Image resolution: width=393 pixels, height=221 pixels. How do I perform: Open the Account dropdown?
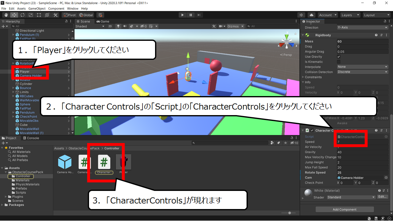tap(327, 15)
